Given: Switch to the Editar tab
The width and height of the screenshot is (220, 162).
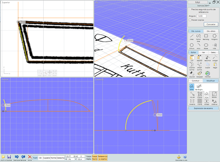Looking at the screenshot, I should tap(193, 52).
